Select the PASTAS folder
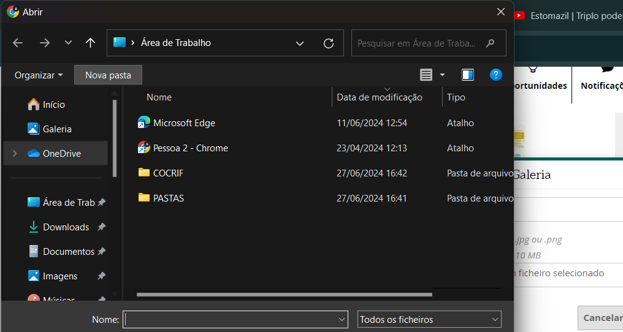Image resolution: width=623 pixels, height=332 pixels. 168,198
